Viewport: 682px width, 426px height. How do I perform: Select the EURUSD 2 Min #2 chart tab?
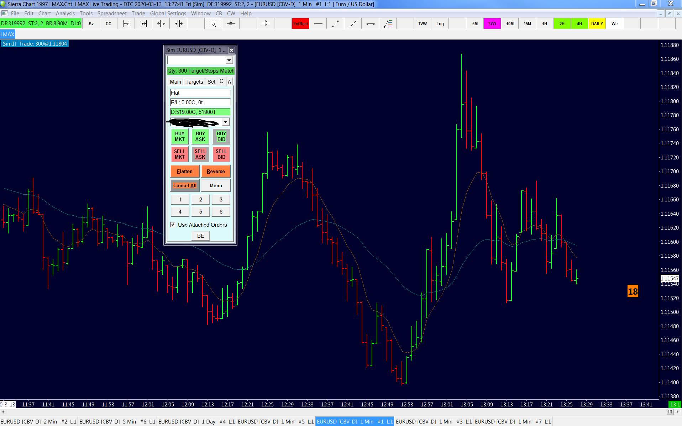click(38, 421)
